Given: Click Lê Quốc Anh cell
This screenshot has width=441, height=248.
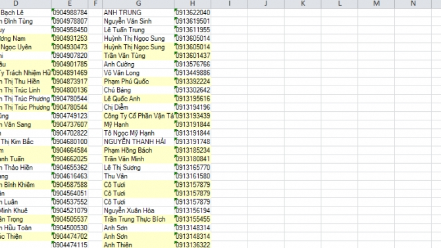Looking at the screenshot, I should pos(138,99).
